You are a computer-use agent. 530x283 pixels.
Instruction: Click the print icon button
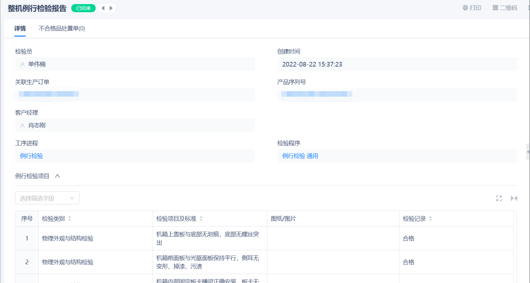[x=472, y=8]
